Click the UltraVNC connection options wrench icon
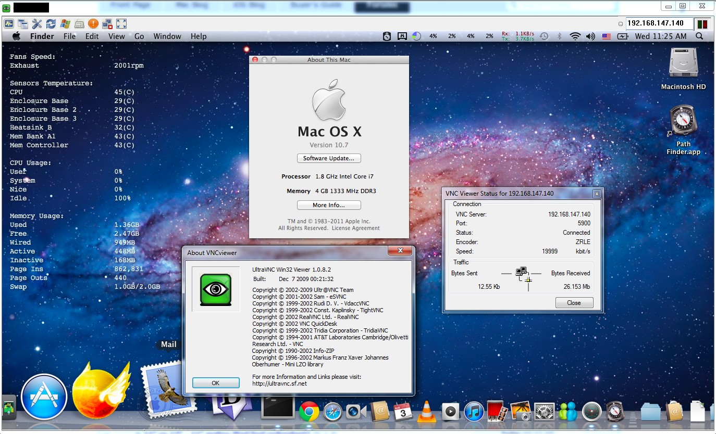The height and width of the screenshot is (434, 716). (x=36, y=24)
